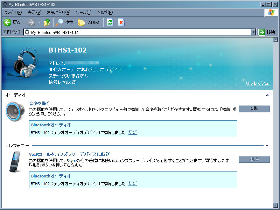The height and width of the screenshot is (210, 280).
Task: Click the scrollbar up arrow
Action: (x=275, y=40)
